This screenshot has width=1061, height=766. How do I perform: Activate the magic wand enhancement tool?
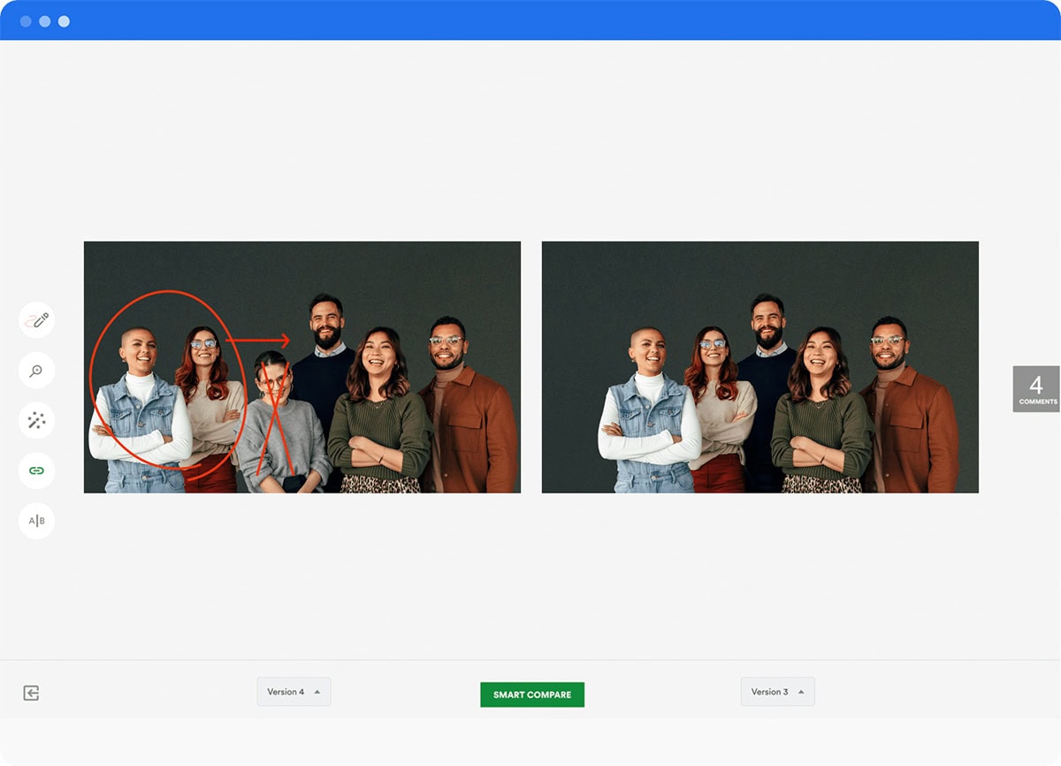[x=35, y=420]
